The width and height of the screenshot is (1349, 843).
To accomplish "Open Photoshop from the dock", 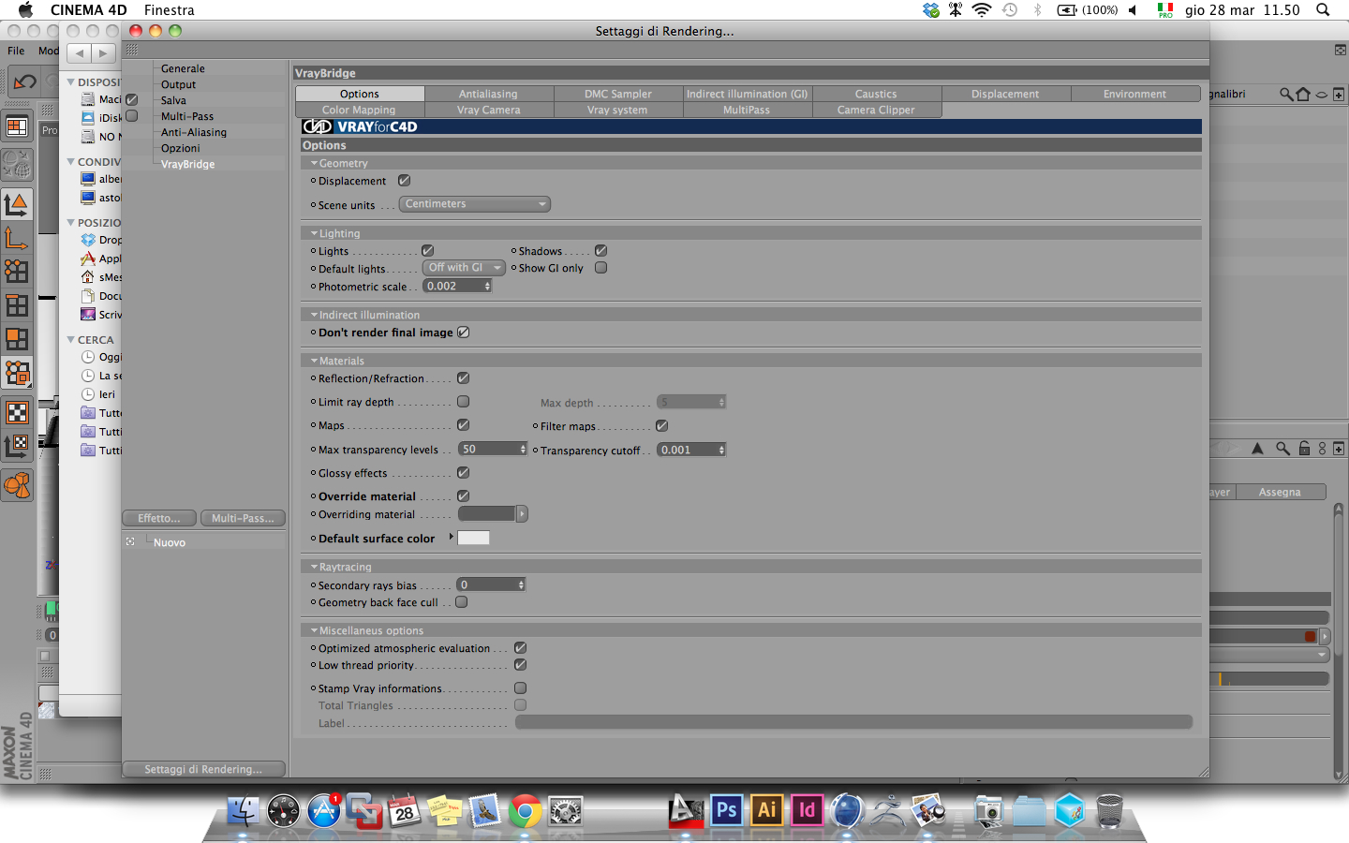I will tap(726, 810).
